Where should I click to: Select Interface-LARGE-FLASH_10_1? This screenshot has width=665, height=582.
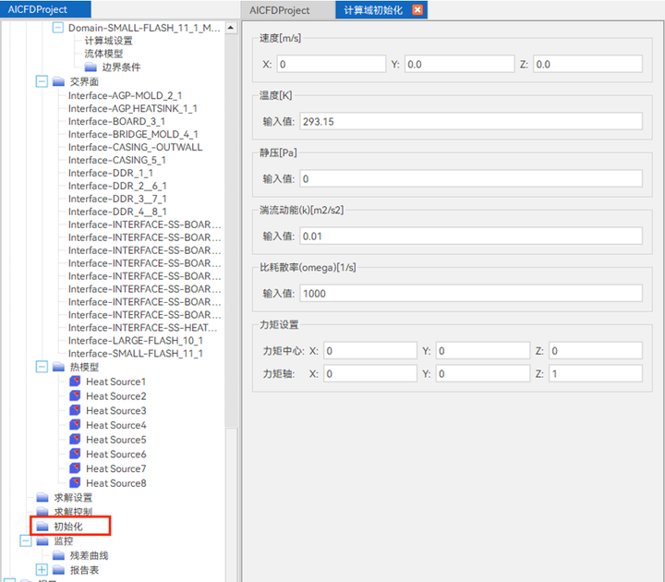(x=136, y=340)
